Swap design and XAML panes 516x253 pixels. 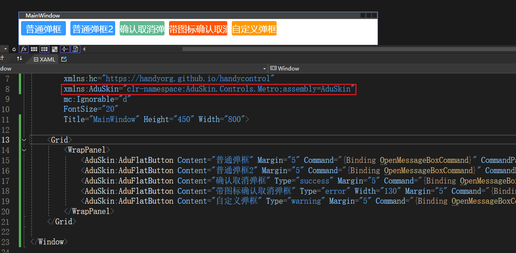point(19,59)
